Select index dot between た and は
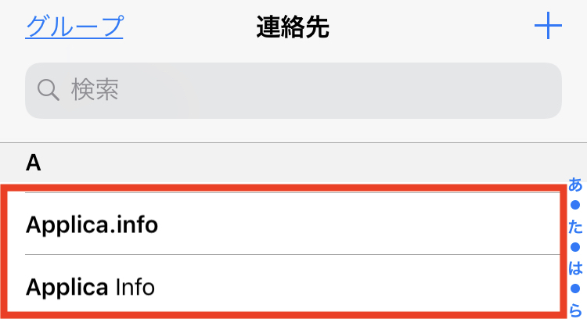587x319 pixels. point(575,247)
